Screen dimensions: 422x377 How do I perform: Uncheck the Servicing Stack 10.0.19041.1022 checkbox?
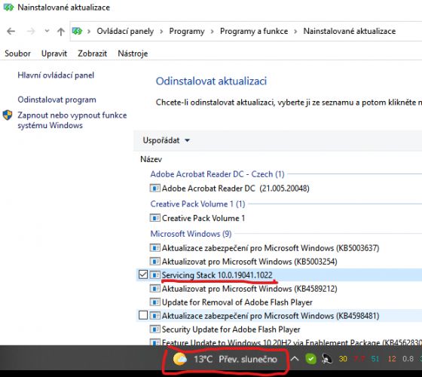click(143, 274)
